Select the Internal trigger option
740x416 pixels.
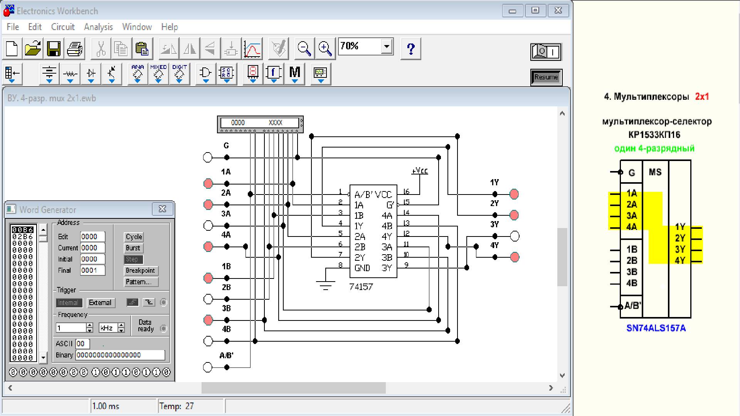pos(69,303)
